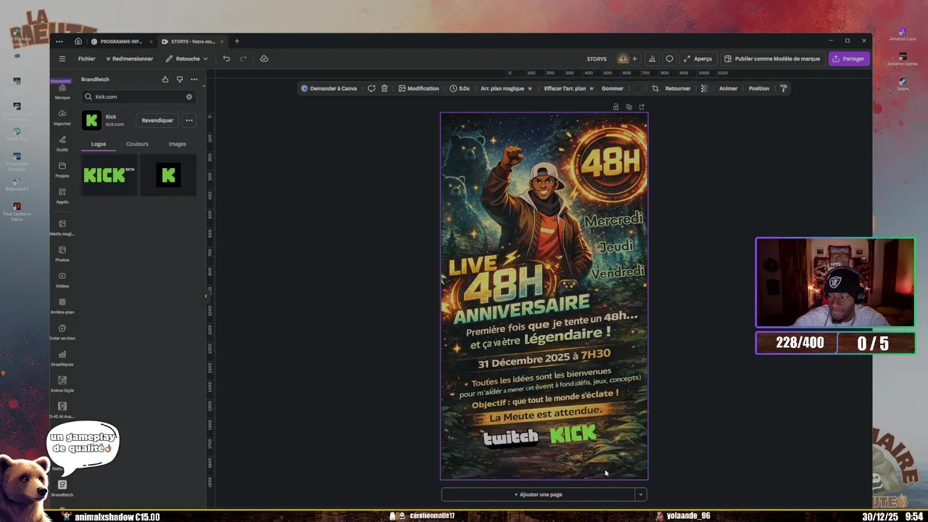Expand the Retouche dropdown

(187, 59)
